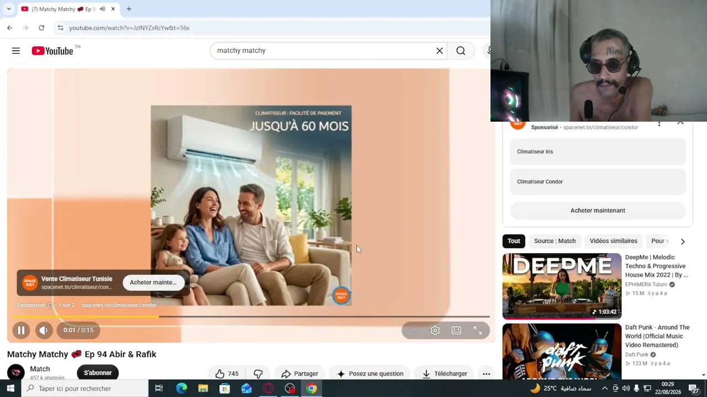Mute the tab via speaker icon
707x397 pixels.
coord(102,9)
